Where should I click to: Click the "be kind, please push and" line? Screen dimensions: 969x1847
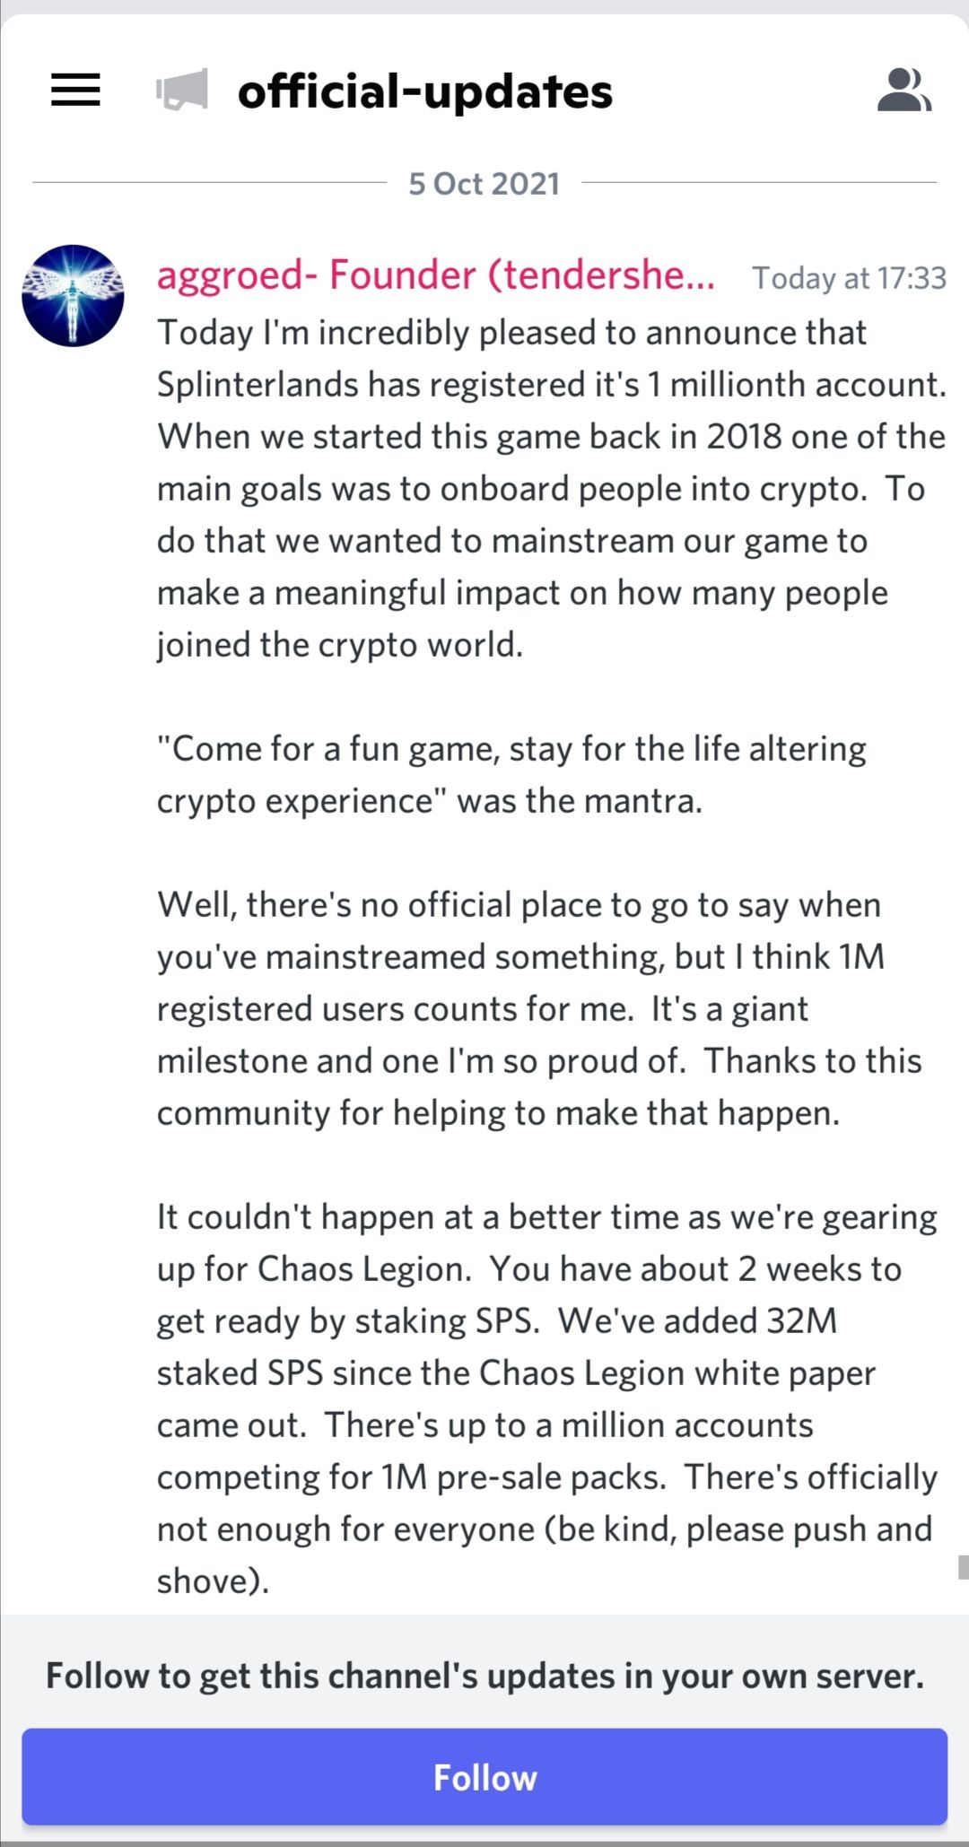[x=545, y=1529]
